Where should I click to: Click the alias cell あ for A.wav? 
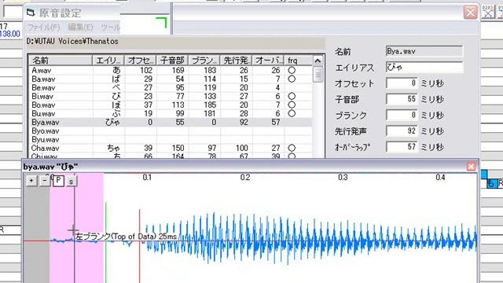pos(116,70)
